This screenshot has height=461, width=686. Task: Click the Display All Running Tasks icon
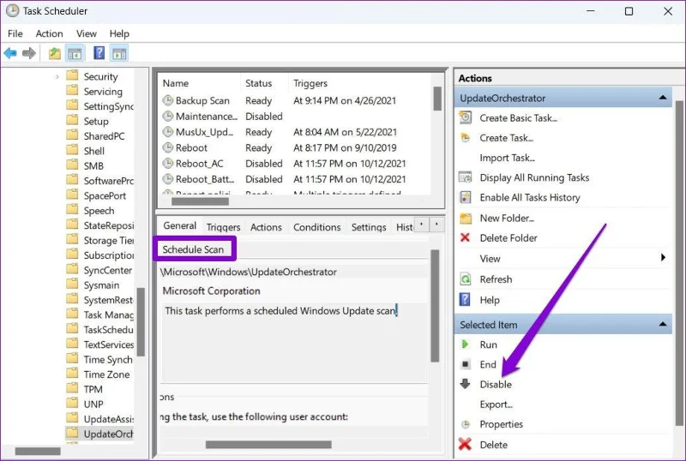coord(465,177)
